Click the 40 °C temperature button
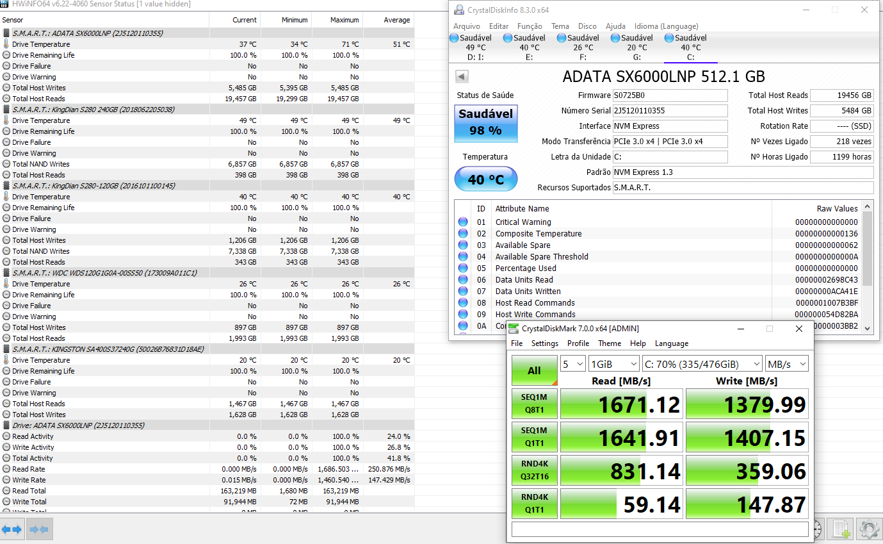The width and height of the screenshot is (883, 544). (486, 179)
